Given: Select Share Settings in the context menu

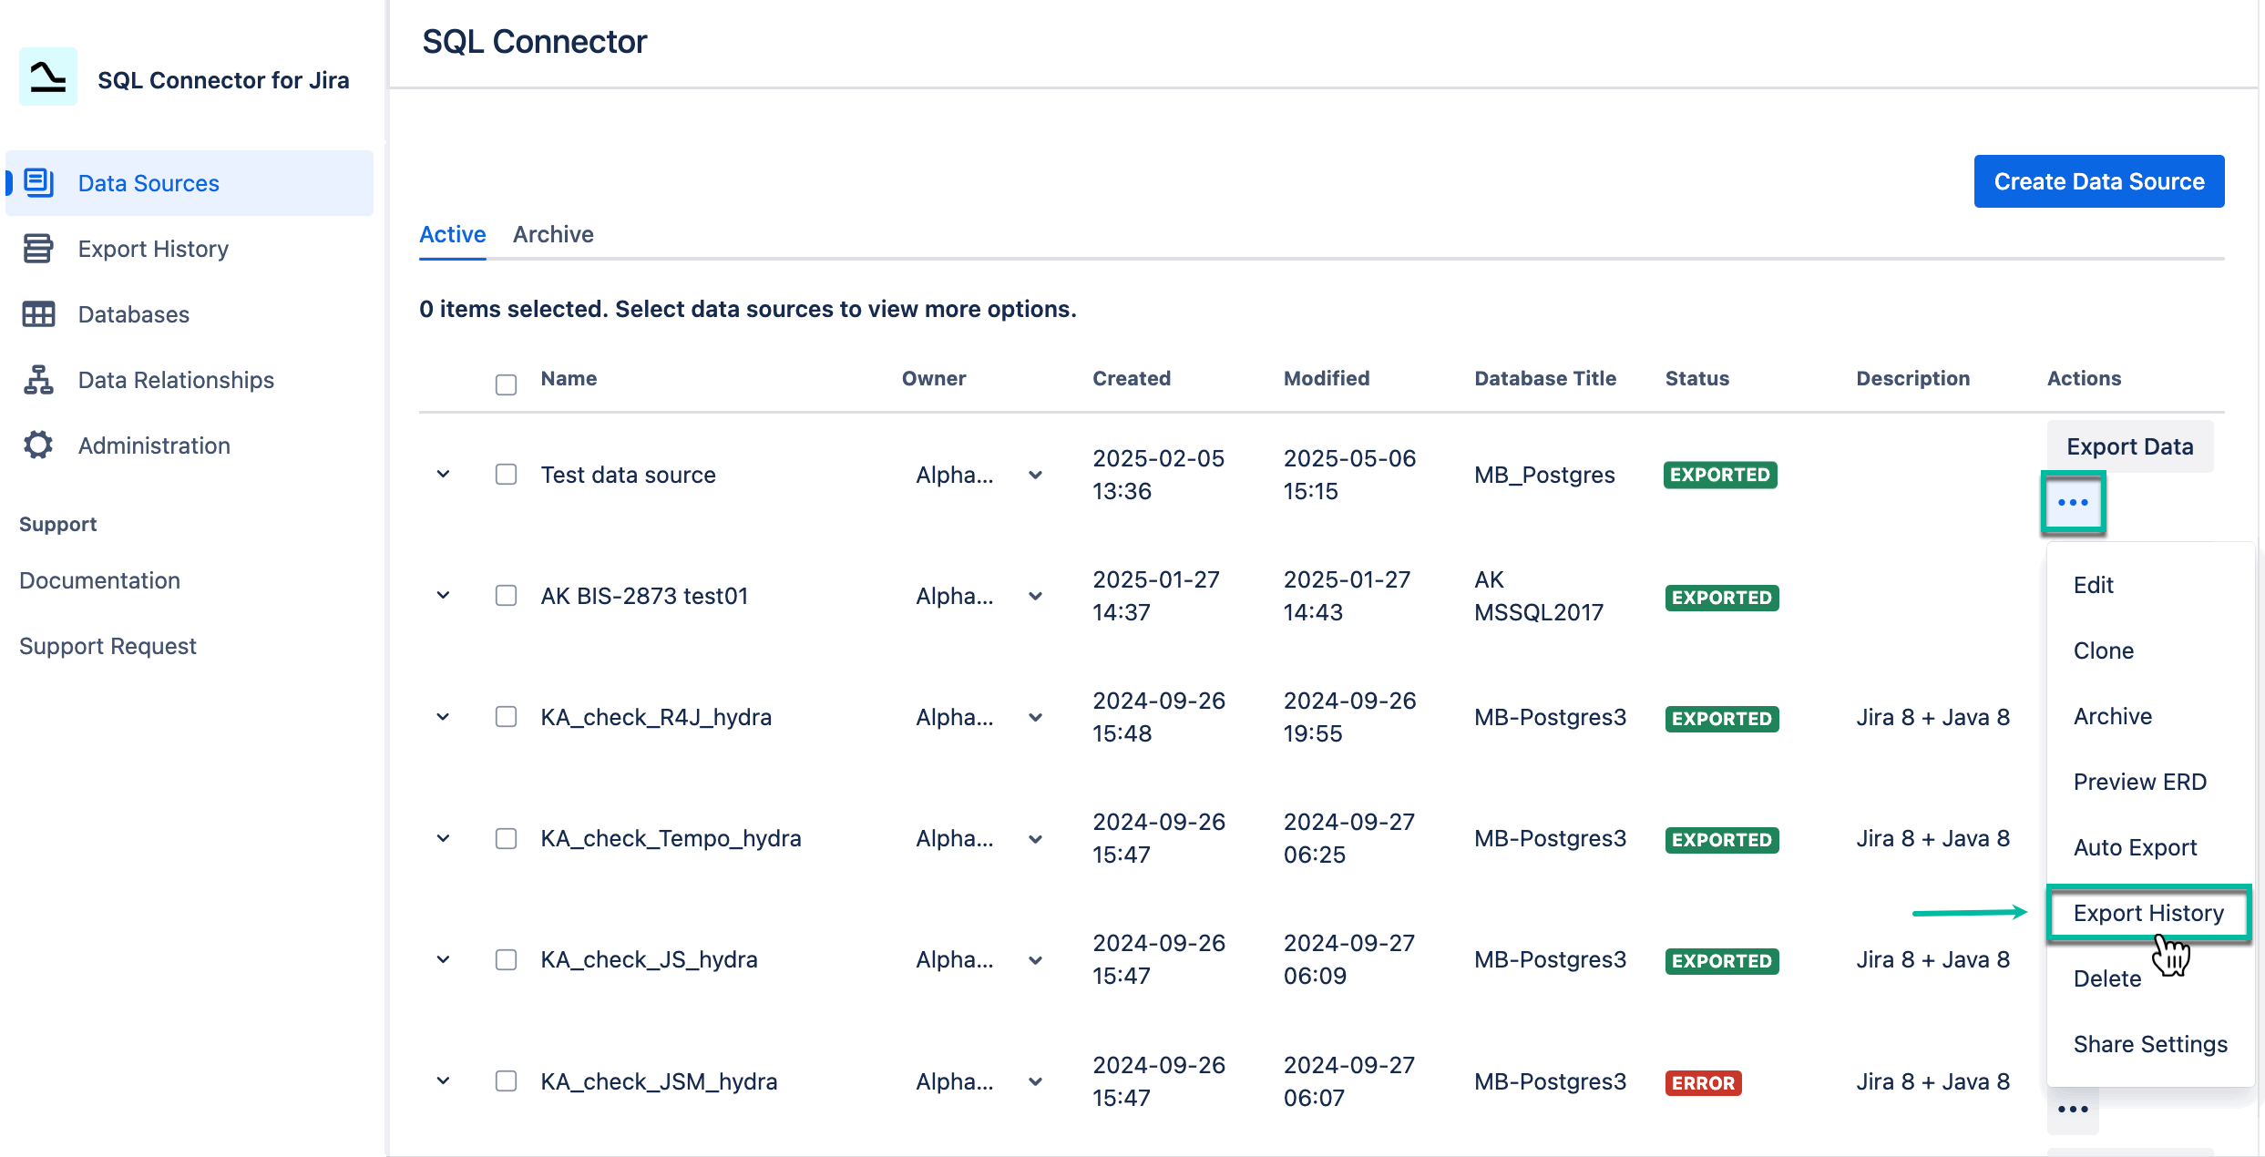Looking at the screenshot, I should point(2149,1044).
